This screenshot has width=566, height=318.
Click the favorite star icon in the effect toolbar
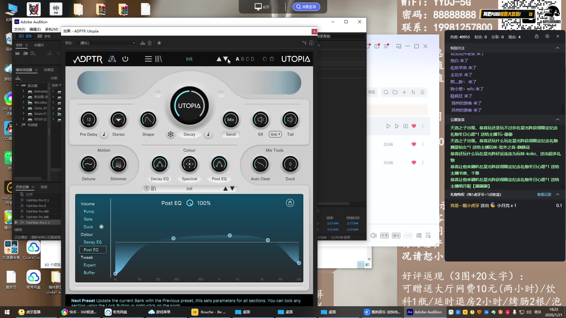tap(159, 43)
